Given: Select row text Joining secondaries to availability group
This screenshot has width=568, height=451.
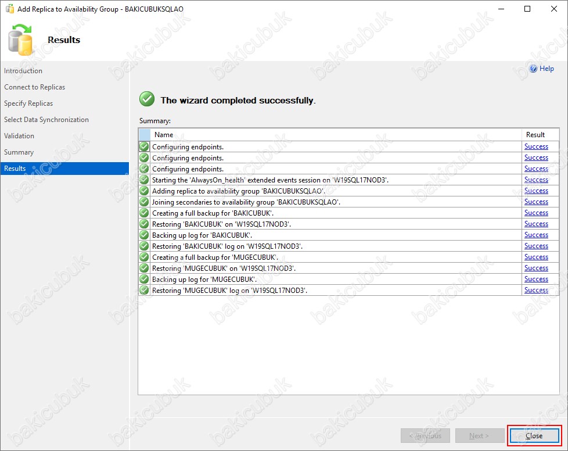Looking at the screenshot, I should [246, 202].
